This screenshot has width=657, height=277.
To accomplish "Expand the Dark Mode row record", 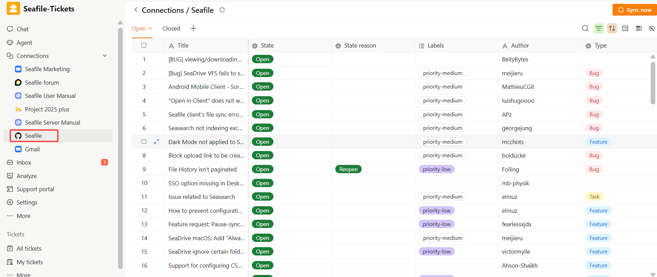I will 157,142.
